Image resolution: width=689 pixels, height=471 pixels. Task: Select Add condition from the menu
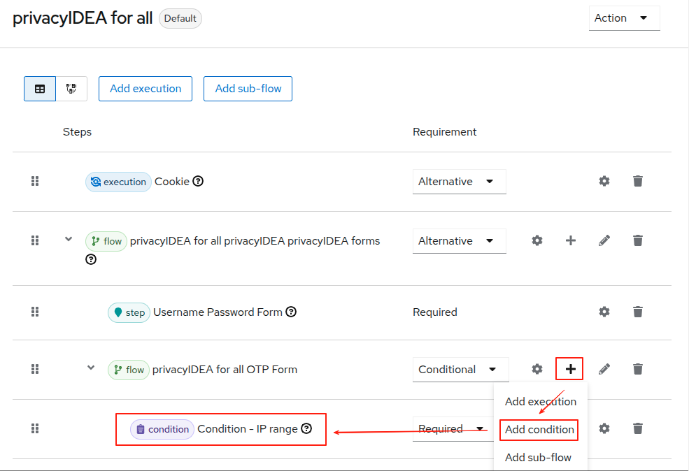pos(539,430)
